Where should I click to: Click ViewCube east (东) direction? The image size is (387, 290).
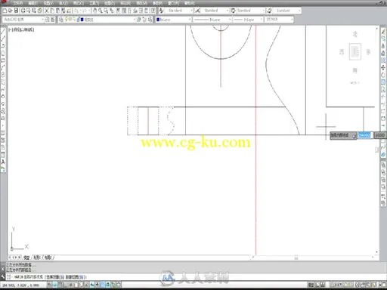point(368,52)
